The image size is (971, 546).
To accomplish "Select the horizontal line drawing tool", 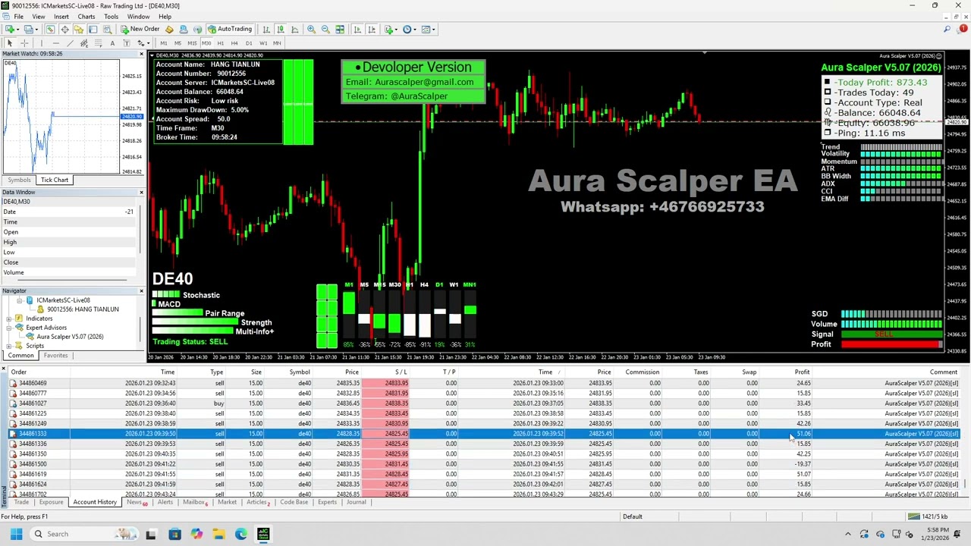I will 56,42.
